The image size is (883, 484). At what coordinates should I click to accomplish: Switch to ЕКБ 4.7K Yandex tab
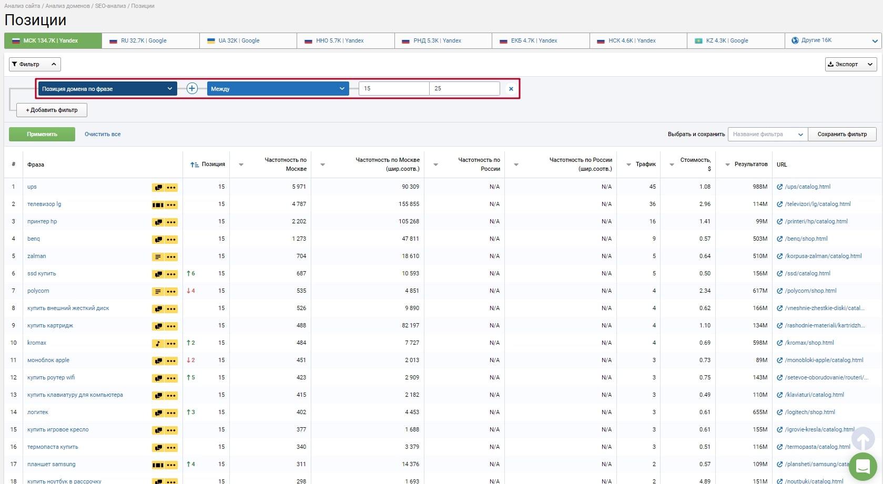pos(541,40)
